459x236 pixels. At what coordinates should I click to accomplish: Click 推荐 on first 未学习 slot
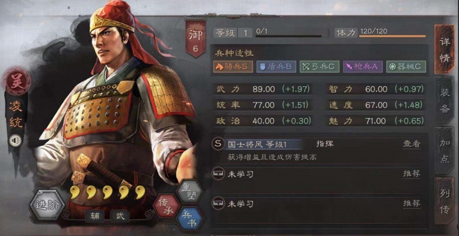click(411, 174)
